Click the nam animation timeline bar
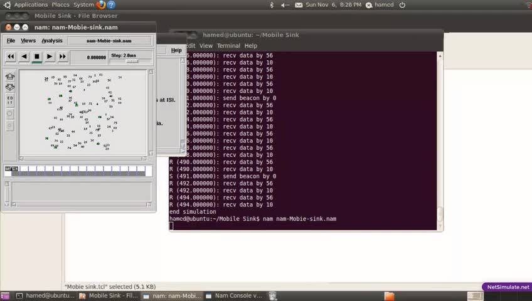 tap(78, 171)
